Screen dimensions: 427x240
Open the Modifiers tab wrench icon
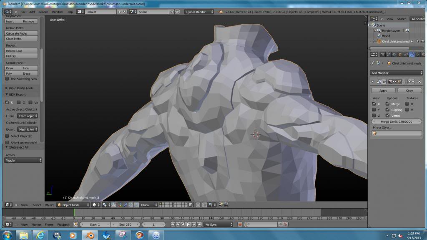click(x=412, y=54)
